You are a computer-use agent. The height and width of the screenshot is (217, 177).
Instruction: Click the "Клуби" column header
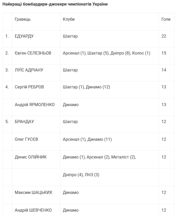[x=69, y=19]
